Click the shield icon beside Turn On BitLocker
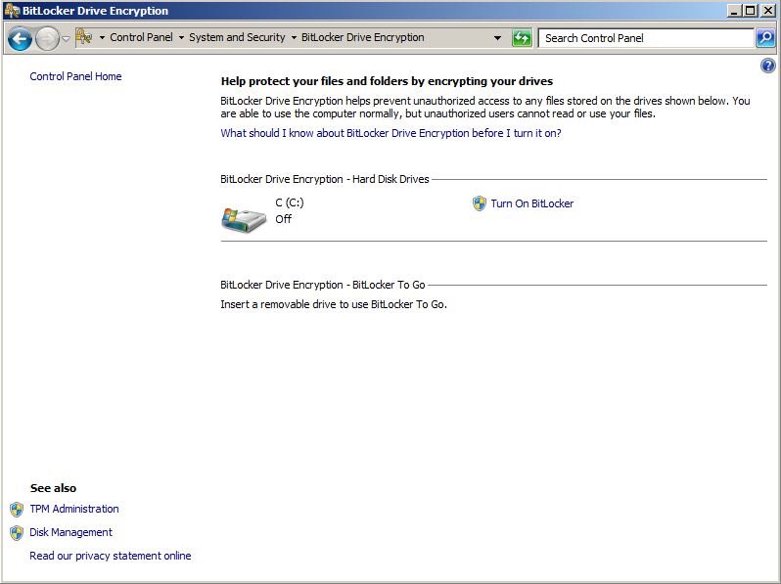Image resolution: width=781 pixels, height=584 pixels. tap(480, 203)
